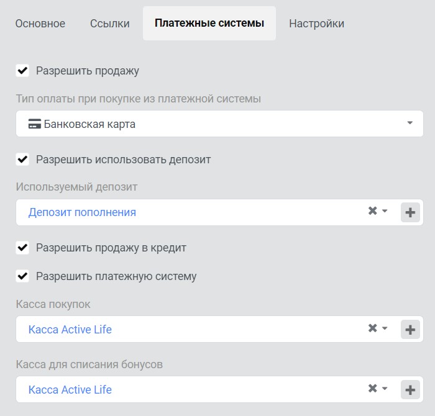This screenshot has width=435, height=416.
Task: Go to the Настройки tab
Action: point(316,24)
